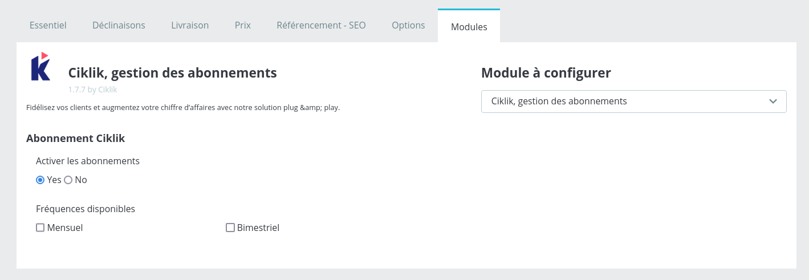
Task: Go to the Livraison tab
Action: (190, 25)
